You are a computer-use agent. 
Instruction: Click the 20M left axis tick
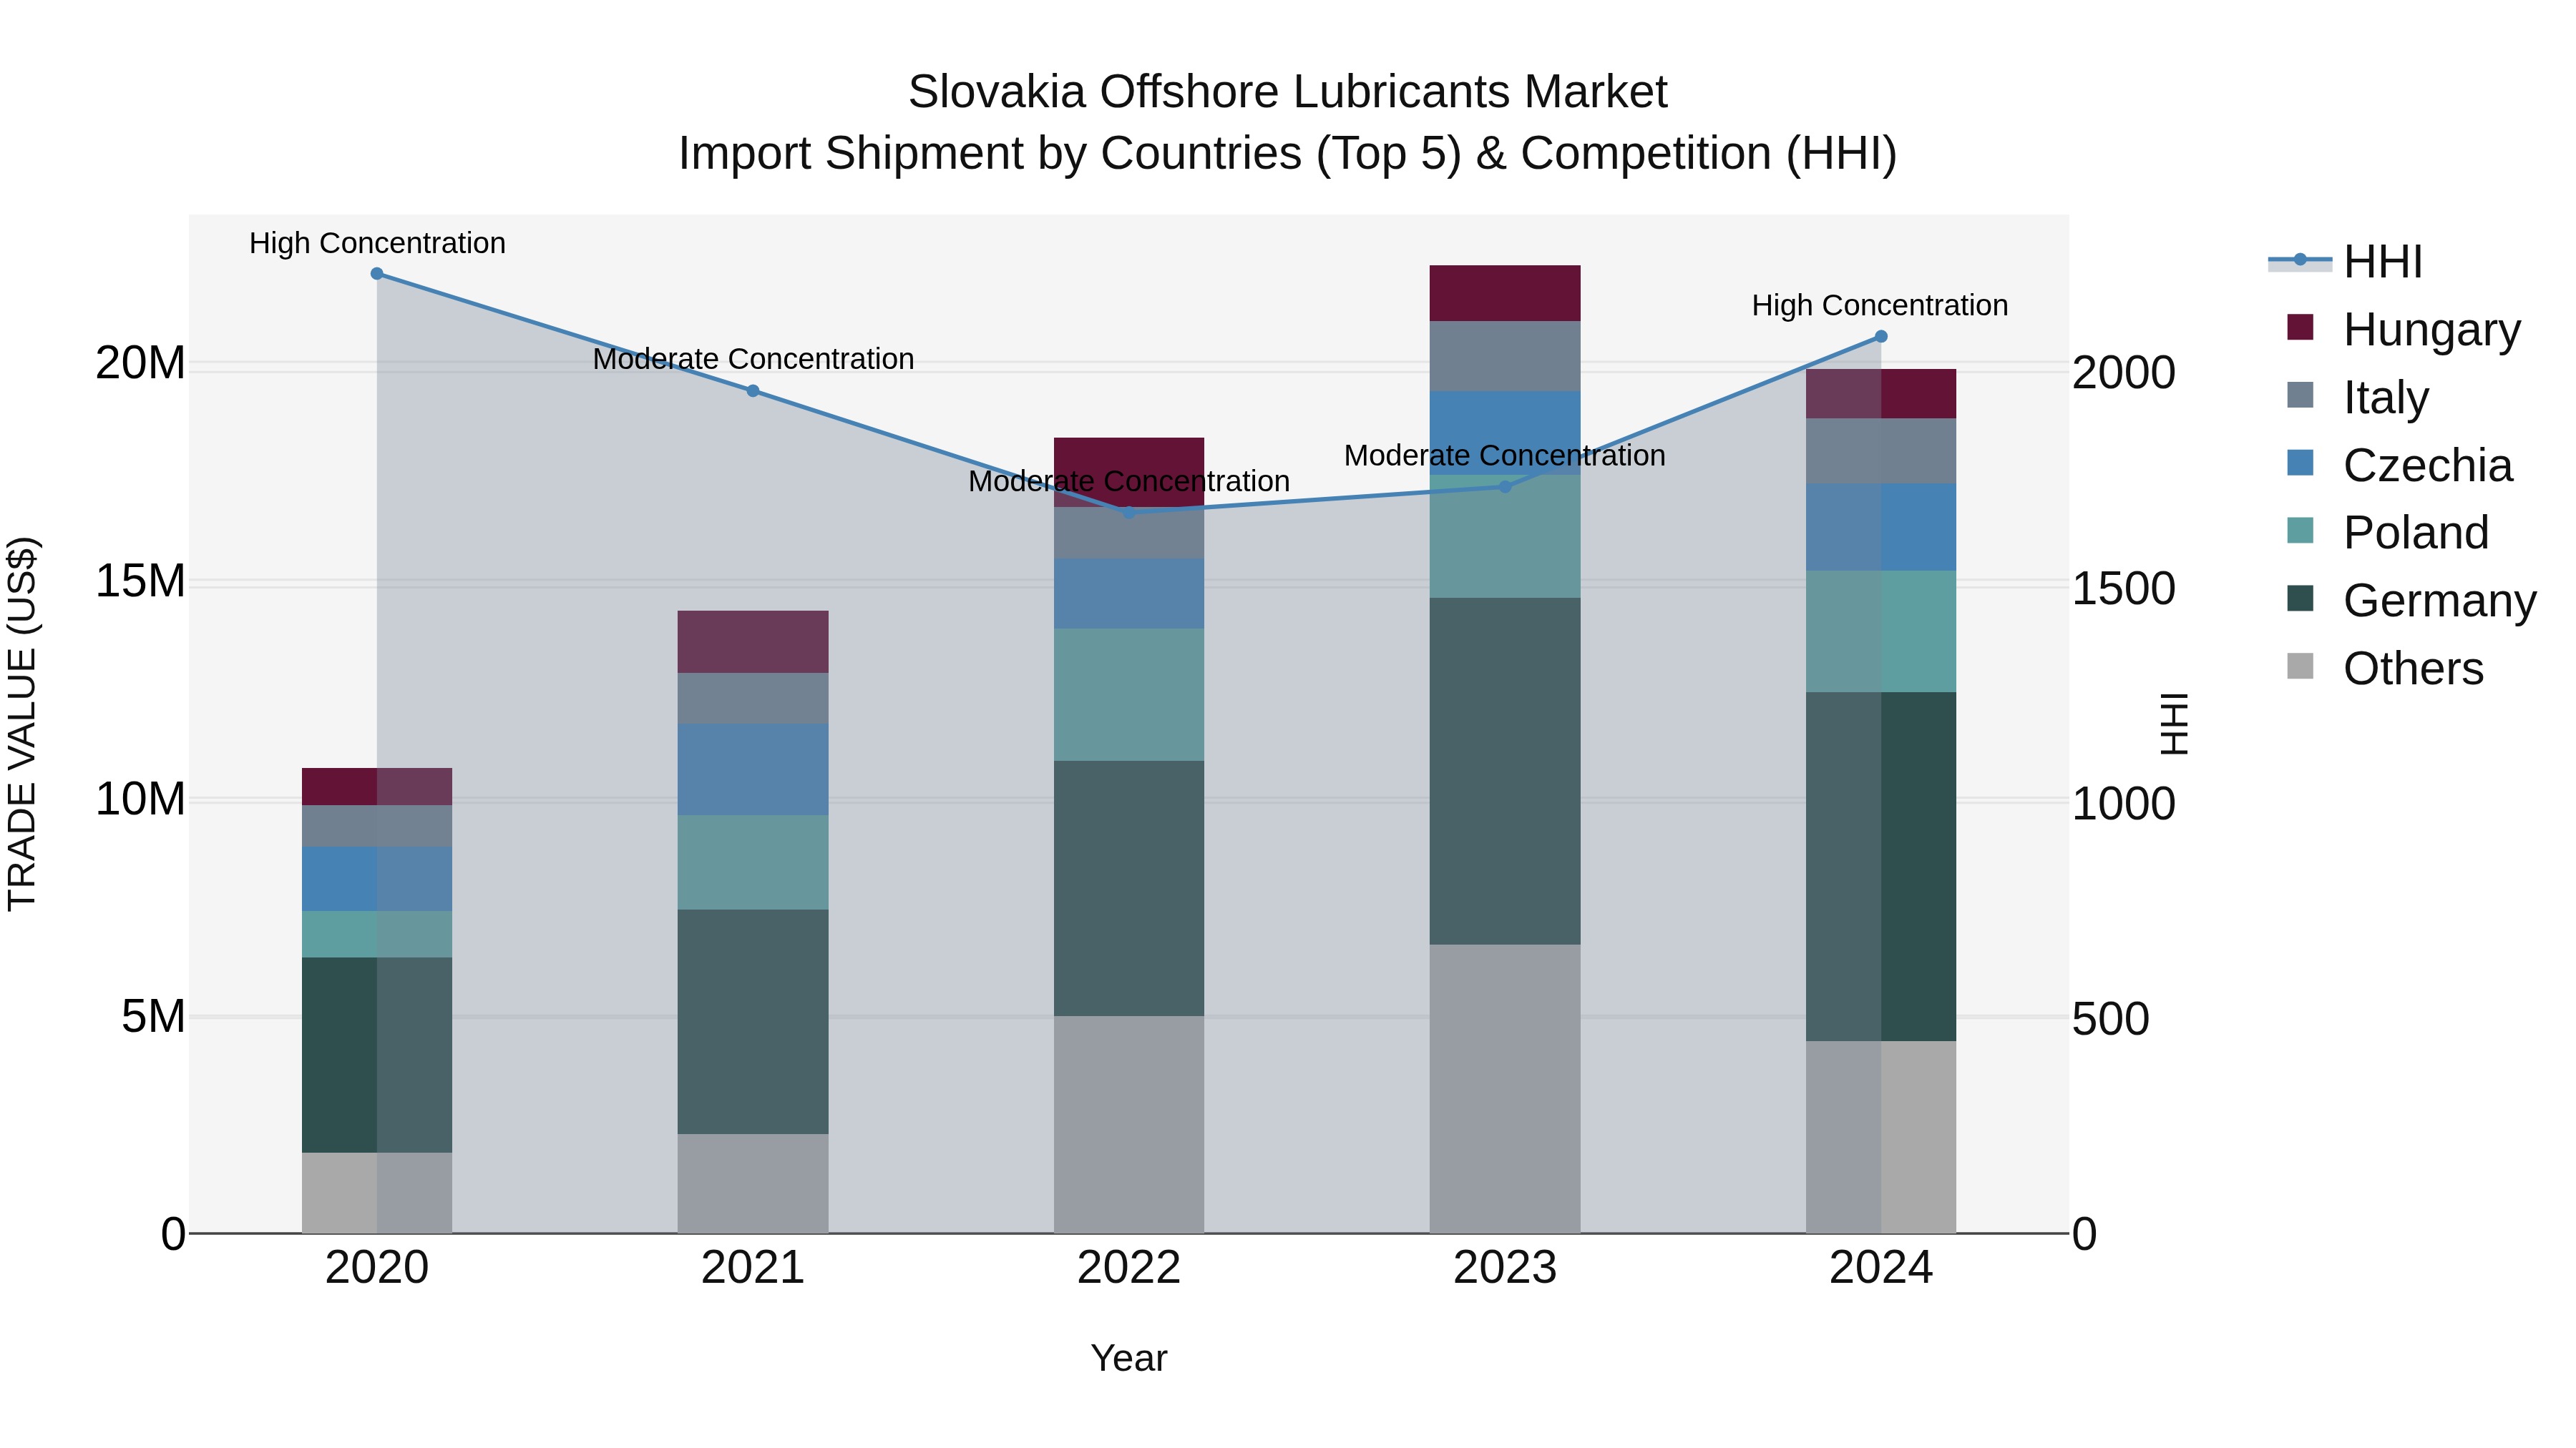pyautogui.click(x=140, y=363)
